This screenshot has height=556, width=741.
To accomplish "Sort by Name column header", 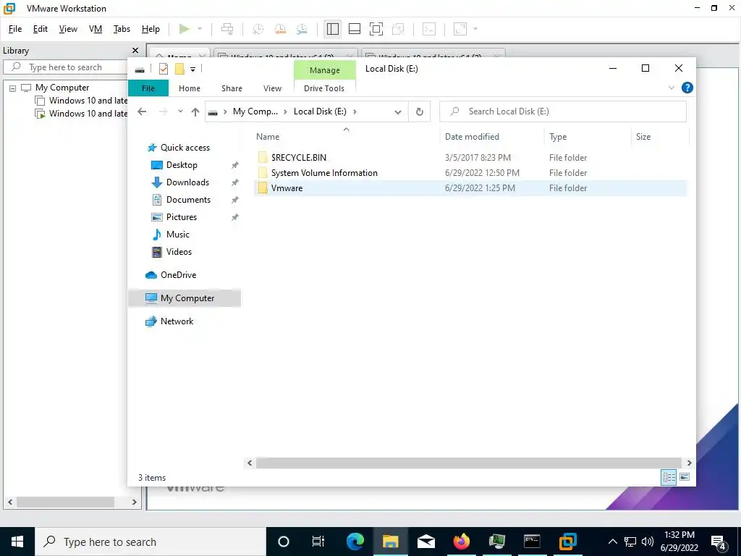I will (346, 137).
